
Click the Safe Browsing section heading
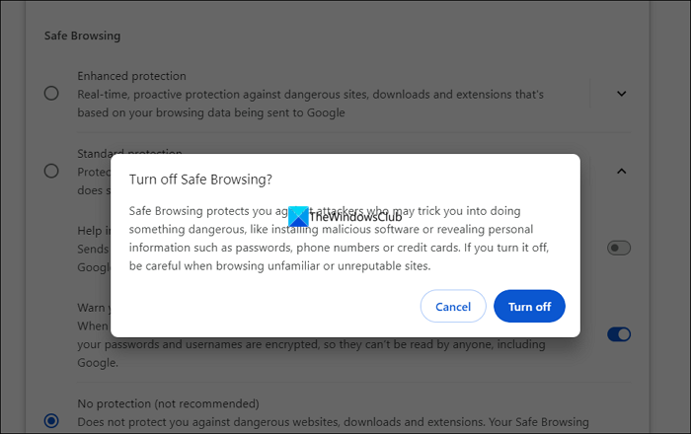click(84, 36)
